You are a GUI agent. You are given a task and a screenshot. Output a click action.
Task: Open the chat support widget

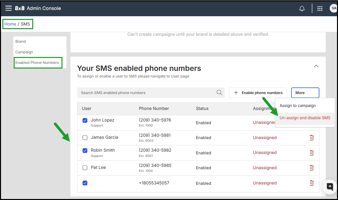pos(330,186)
